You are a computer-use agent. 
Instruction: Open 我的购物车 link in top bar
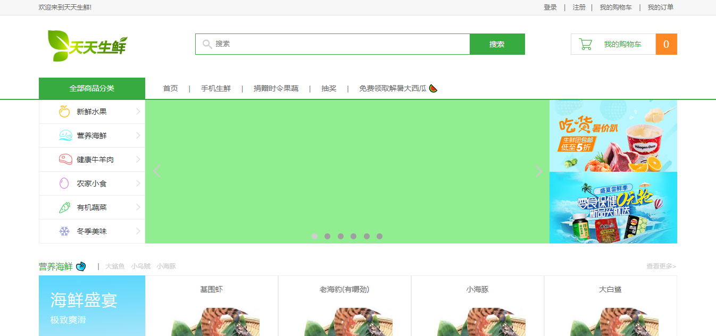click(x=616, y=7)
